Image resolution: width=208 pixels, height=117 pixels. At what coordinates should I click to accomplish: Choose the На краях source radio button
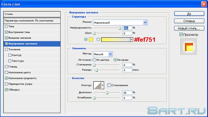[x=115, y=60]
